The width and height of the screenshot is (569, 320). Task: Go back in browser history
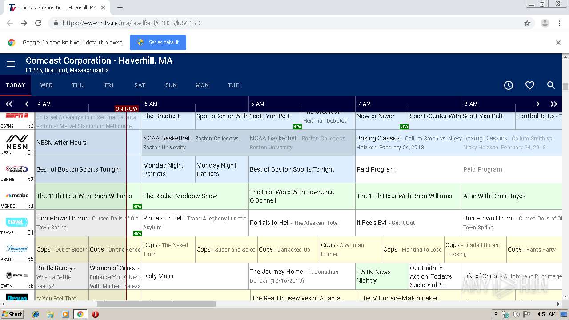pyautogui.click(x=10, y=23)
